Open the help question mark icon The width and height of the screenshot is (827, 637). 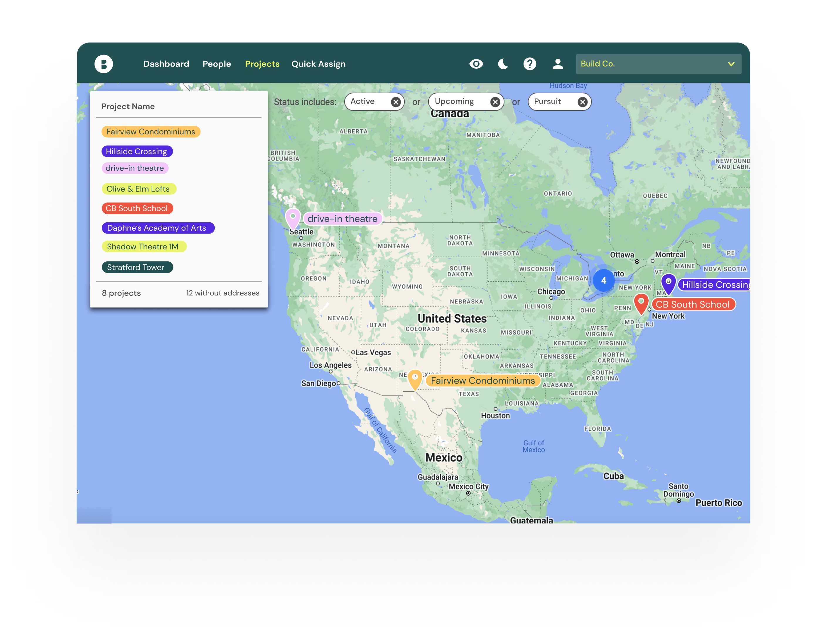529,64
